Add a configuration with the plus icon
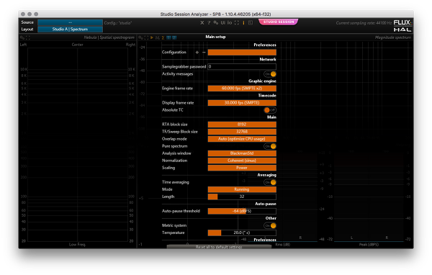Screen dimensions: 432x275 click(x=197, y=53)
